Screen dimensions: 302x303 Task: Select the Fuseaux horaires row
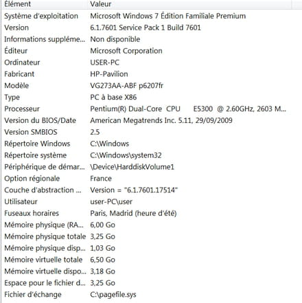click(152, 213)
